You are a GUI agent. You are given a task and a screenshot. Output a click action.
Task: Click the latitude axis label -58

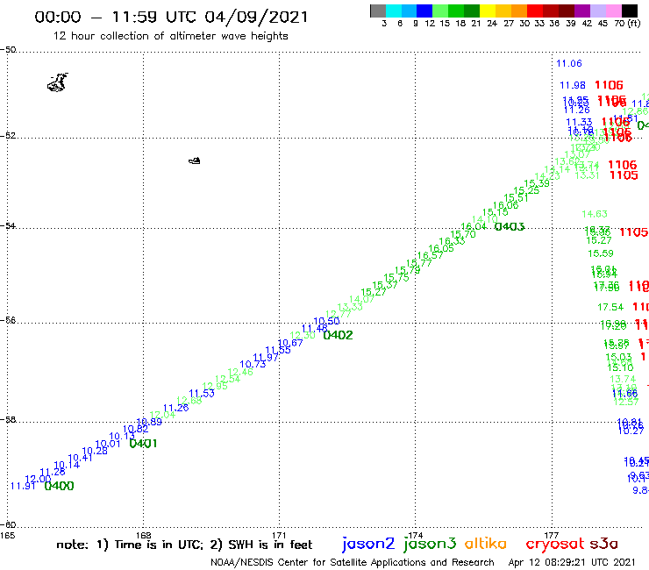(8, 420)
